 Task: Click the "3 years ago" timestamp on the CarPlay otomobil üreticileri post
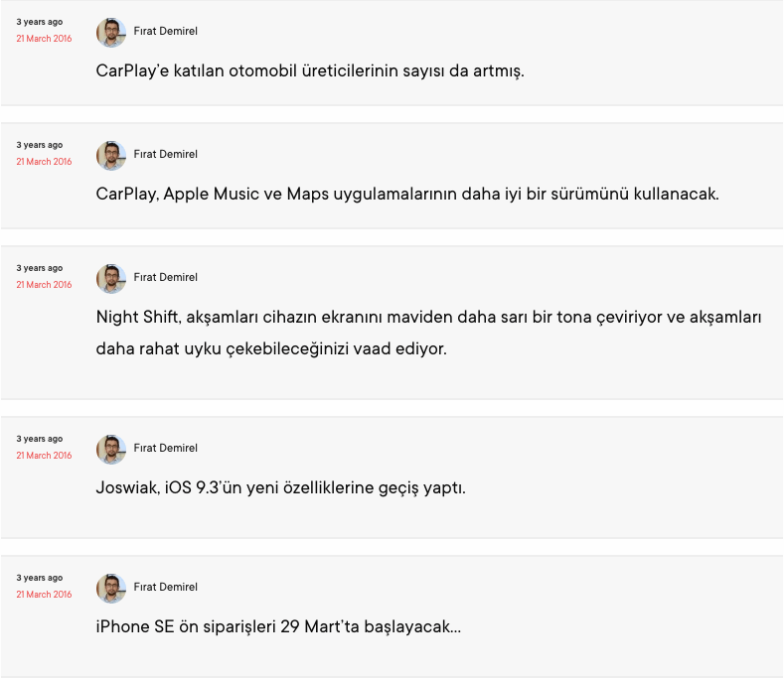pyautogui.click(x=39, y=22)
